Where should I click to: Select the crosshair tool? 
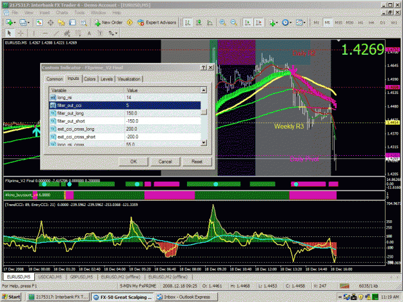(21, 33)
